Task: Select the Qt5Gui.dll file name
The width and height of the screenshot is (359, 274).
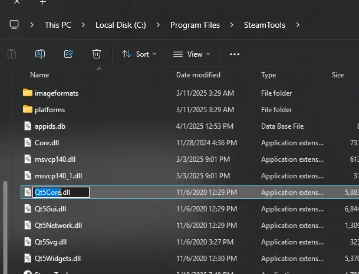Action: point(50,209)
